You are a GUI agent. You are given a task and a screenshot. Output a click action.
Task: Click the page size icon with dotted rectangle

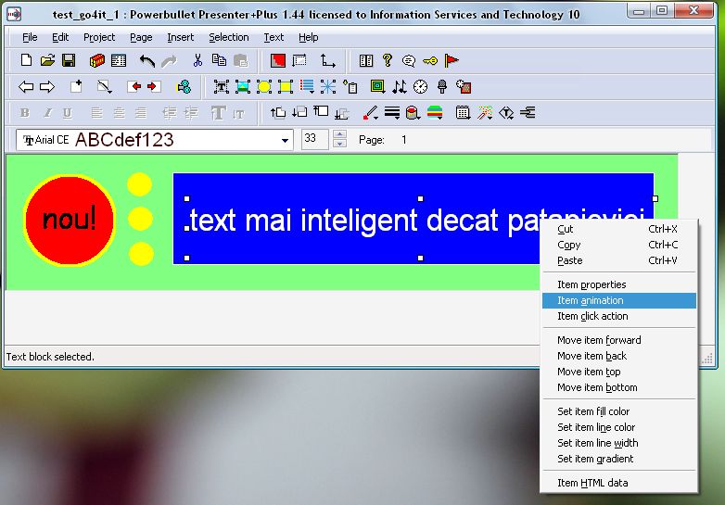[x=299, y=60]
